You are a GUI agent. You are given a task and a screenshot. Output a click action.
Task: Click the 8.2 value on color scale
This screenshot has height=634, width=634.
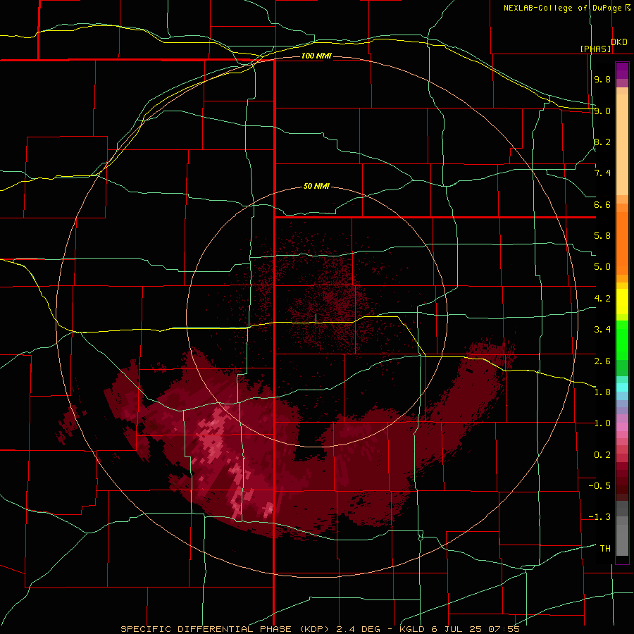tap(602, 142)
